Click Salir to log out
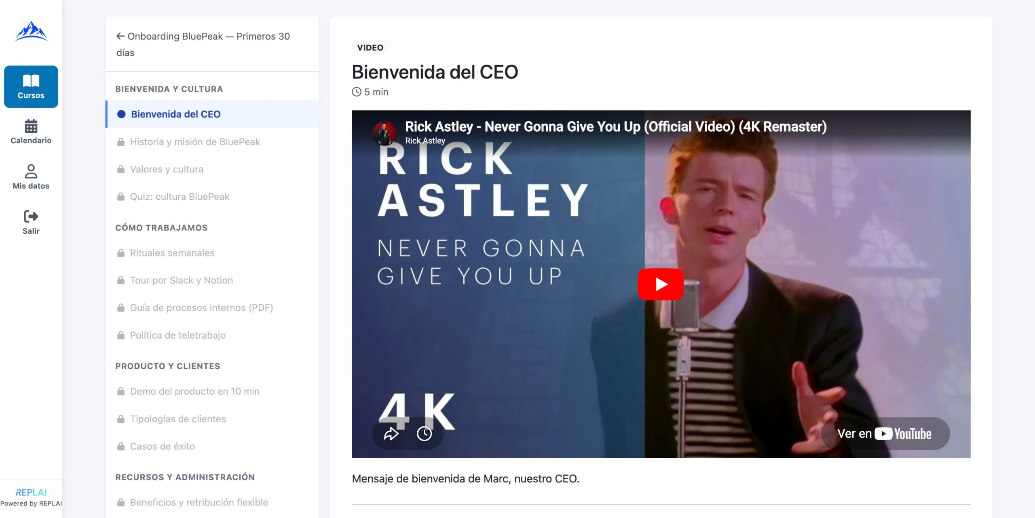Screen dimensions: 1035x518 click(31, 222)
